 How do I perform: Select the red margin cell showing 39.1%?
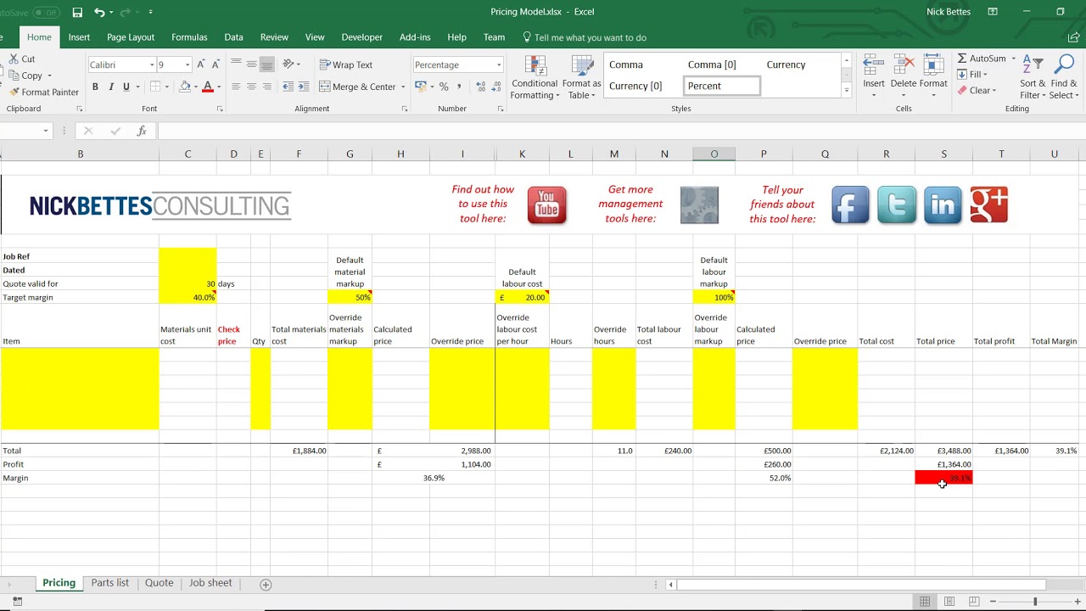(x=943, y=478)
